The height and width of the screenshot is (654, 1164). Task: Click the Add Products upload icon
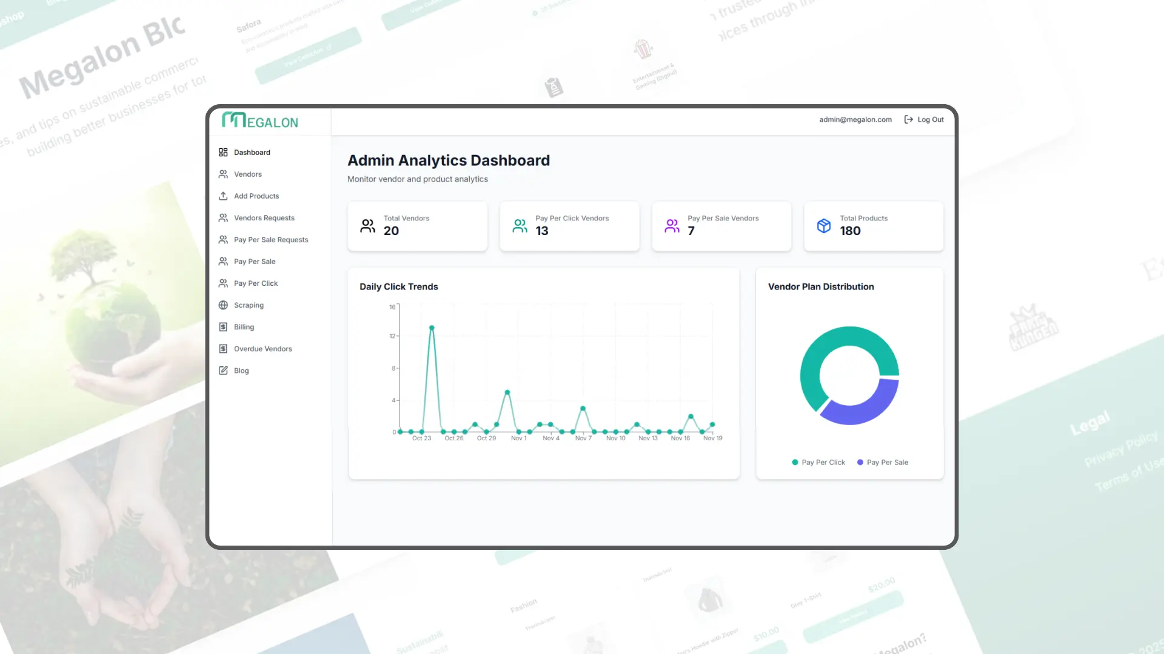point(223,196)
